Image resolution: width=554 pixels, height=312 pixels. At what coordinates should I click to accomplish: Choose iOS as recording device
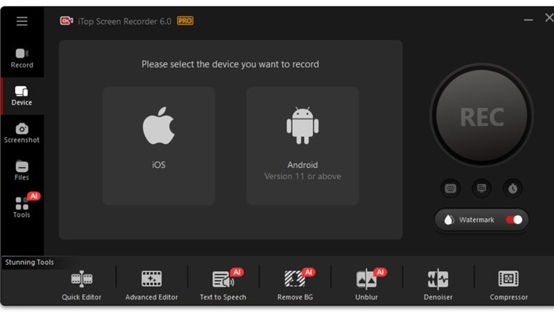tap(159, 146)
